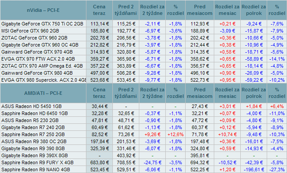Select the Gigabyte GeForce GTX 750 Ti row name
This screenshot has width=287, height=173.
(42, 24)
